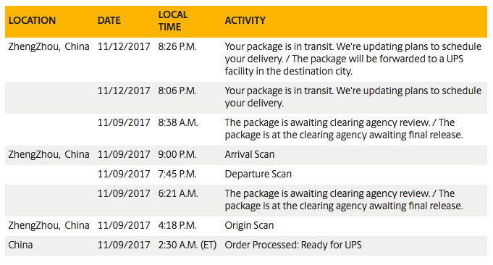Select the Departure Scan activity

(258, 174)
